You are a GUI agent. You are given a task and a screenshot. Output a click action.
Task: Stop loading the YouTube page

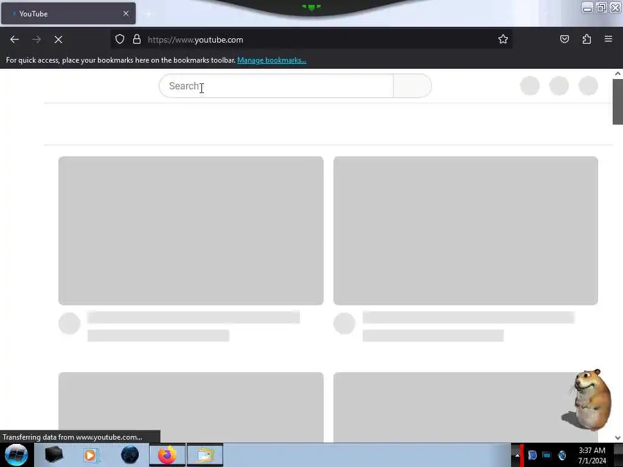click(x=58, y=40)
